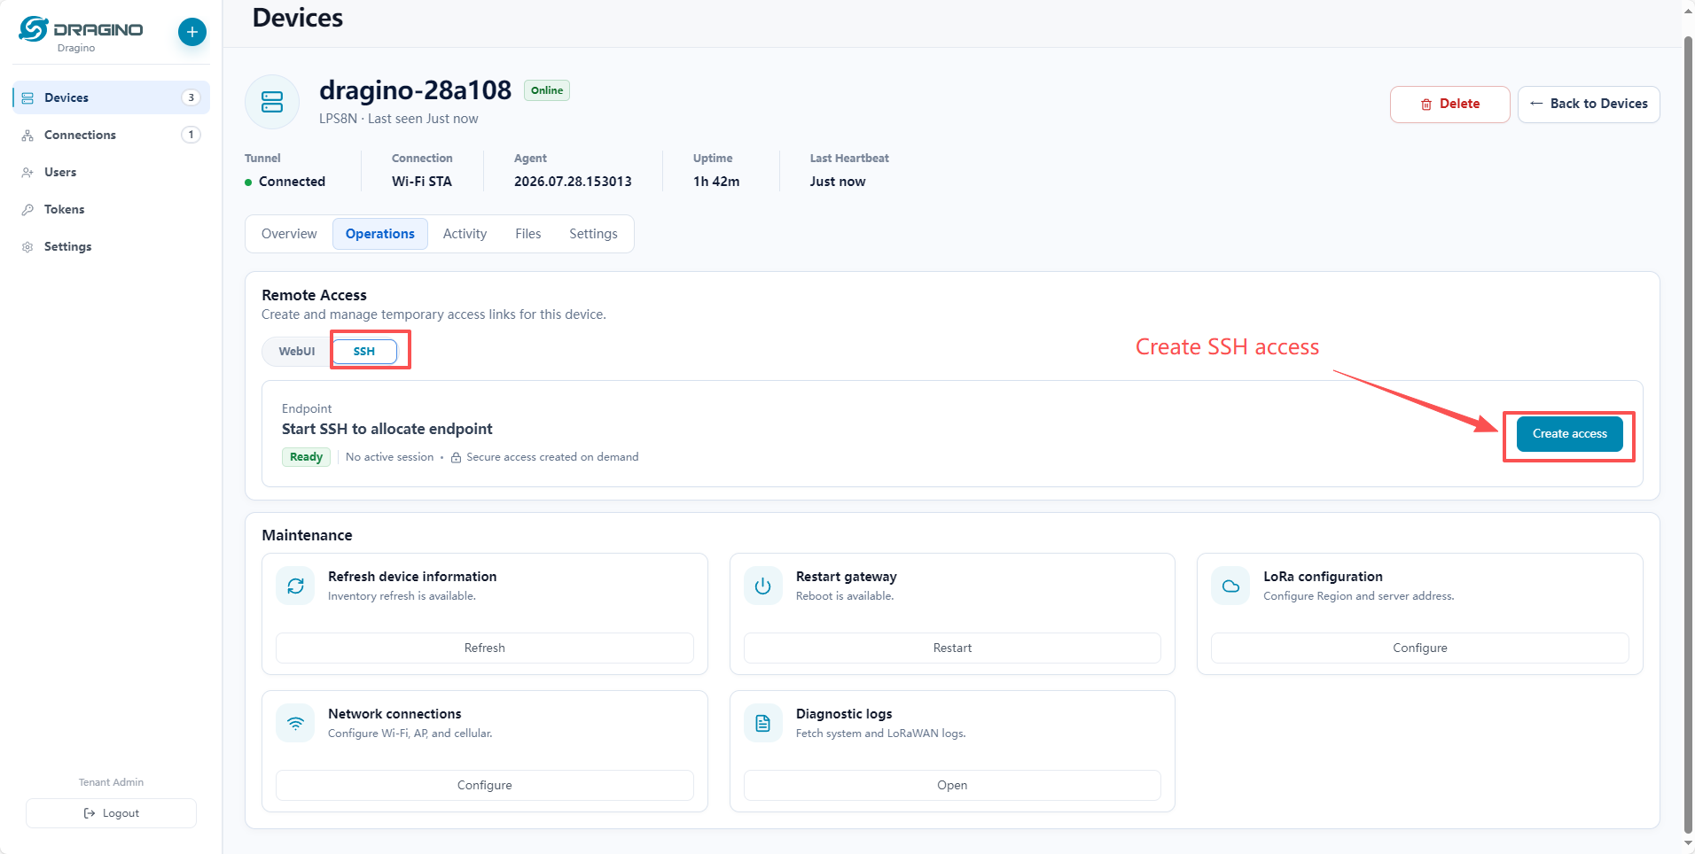Click the Restart gateway button
The width and height of the screenshot is (1695, 854).
point(952,648)
